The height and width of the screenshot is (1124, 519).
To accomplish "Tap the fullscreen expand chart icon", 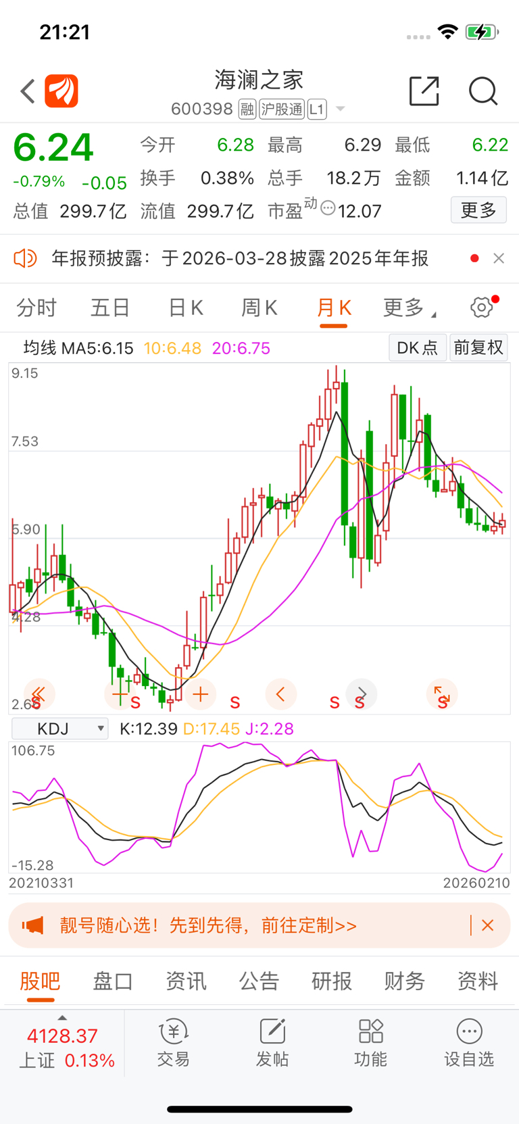I will 442,694.
